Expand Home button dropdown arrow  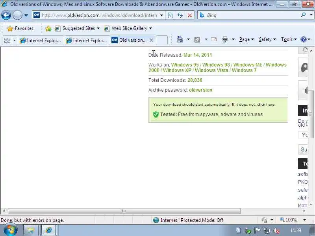(188, 39)
